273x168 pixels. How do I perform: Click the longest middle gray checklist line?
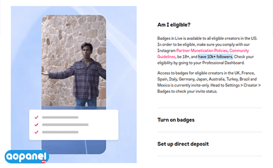click(x=65, y=125)
